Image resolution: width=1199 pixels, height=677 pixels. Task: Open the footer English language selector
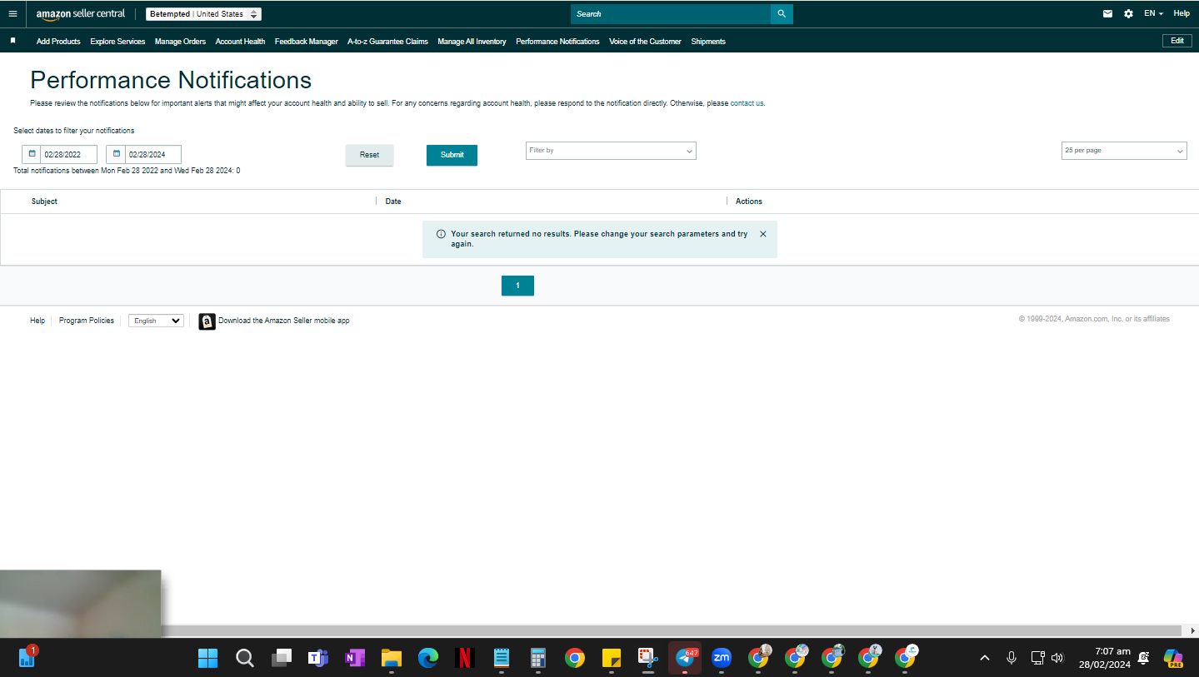[x=156, y=321]
